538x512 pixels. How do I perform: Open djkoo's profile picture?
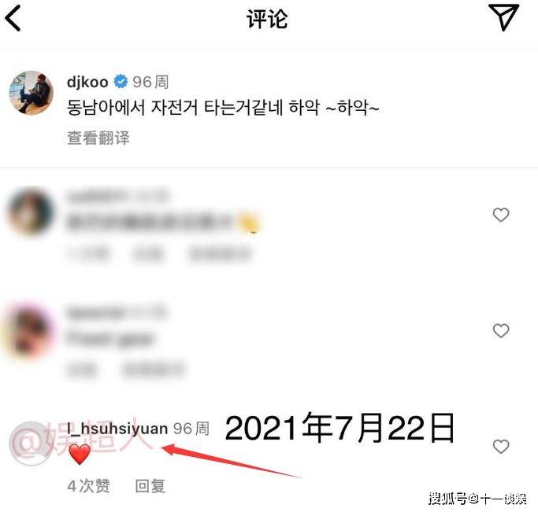coord(31,93)
